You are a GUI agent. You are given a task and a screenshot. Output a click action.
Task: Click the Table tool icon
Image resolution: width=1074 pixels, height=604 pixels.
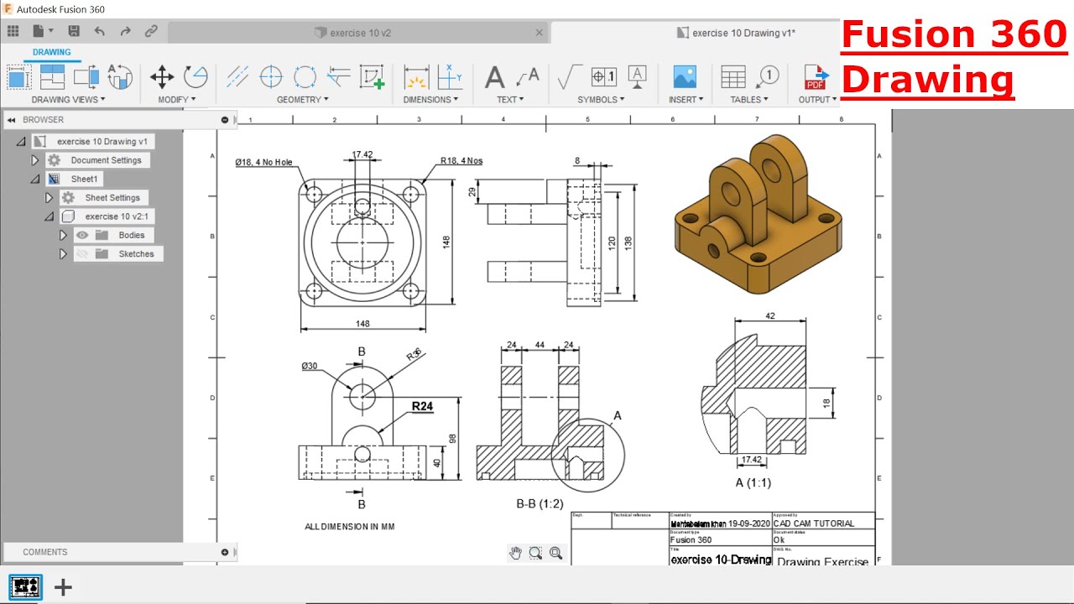(733, 77)
